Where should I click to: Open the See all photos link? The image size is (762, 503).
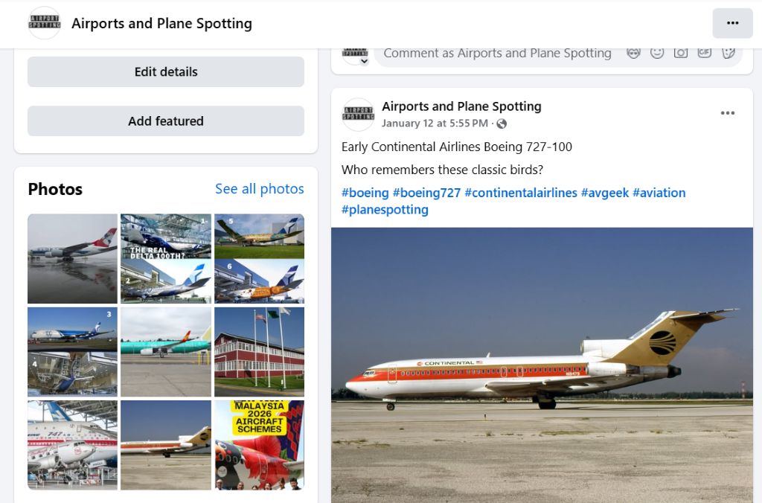(259, 189)
